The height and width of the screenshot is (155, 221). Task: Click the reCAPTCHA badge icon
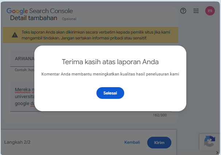pyautogui.click(x=210, y=141)
